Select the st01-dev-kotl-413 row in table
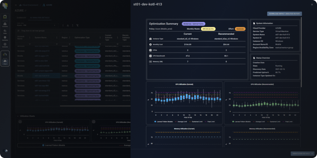Viewport: 317px width, 158px height. tap(73, 76)
